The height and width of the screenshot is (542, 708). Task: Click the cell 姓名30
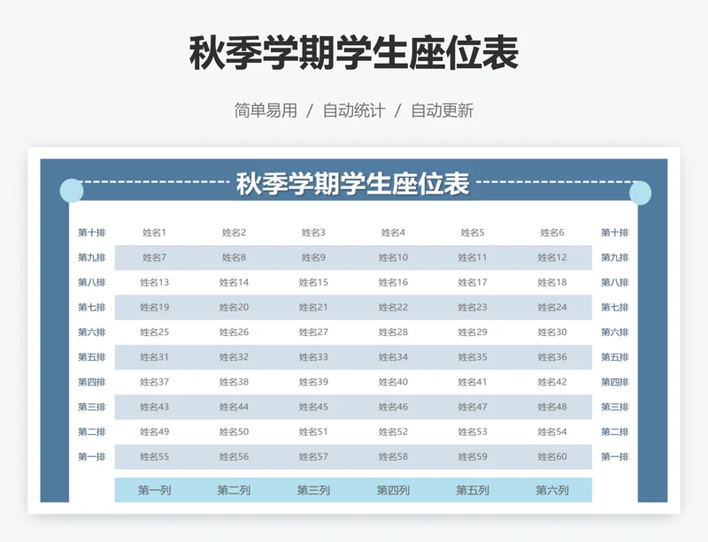pyautogui.click(x=552, y=332)
